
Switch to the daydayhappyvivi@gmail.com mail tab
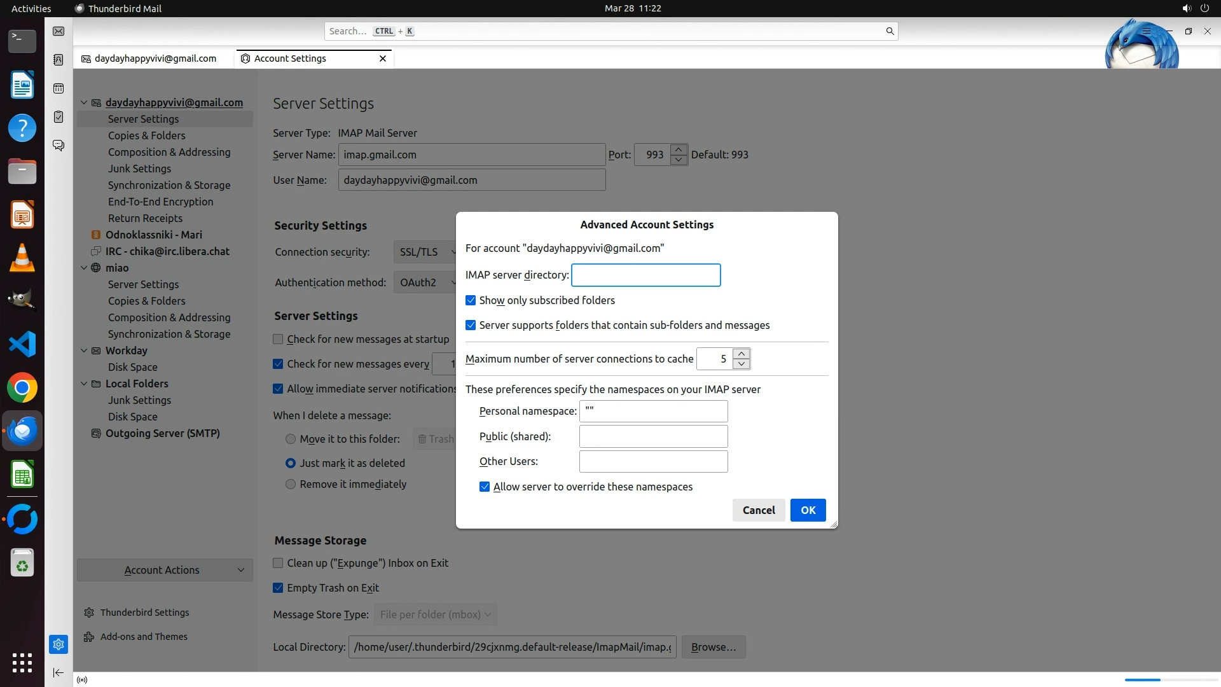pyautogui.click(x=155, y=59)
